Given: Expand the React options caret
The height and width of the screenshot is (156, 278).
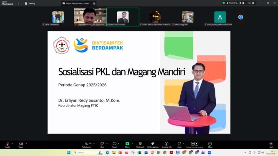Looking at the screenshot, I should (119, 144).
